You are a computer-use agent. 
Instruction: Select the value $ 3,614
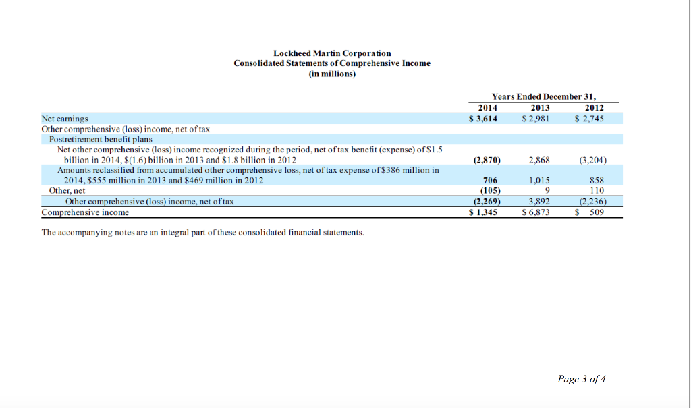tap(482, 118)
